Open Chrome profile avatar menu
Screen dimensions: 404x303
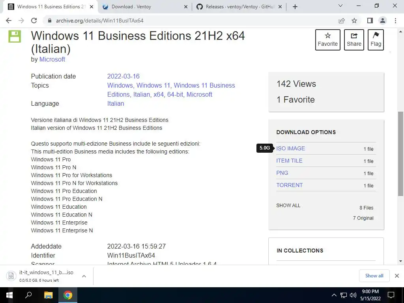(x=383, y=21)
